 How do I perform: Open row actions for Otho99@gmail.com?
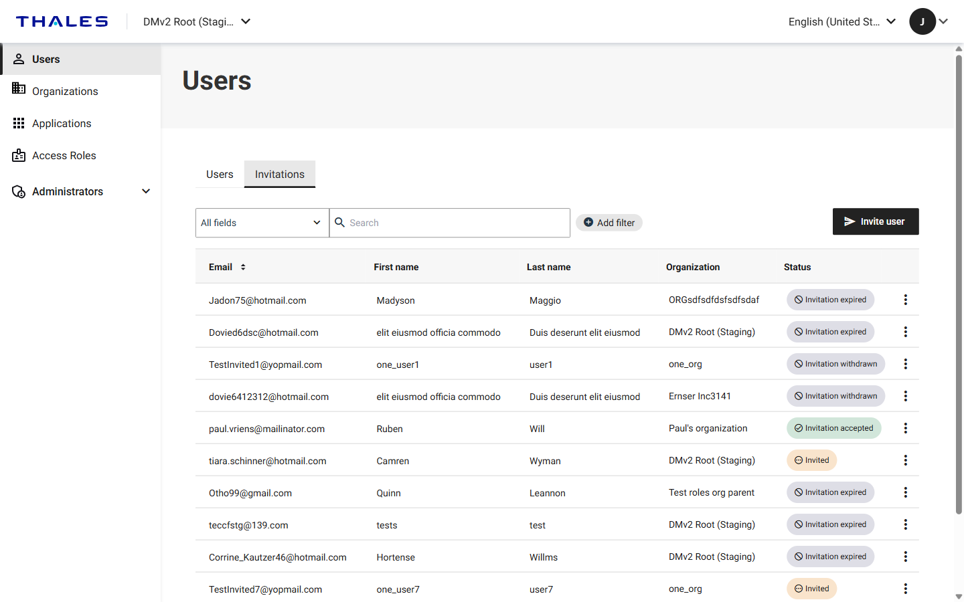905,492
